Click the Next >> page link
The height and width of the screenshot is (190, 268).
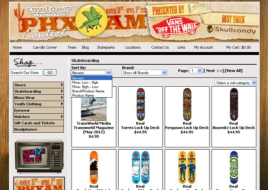[x=214, y=71]
